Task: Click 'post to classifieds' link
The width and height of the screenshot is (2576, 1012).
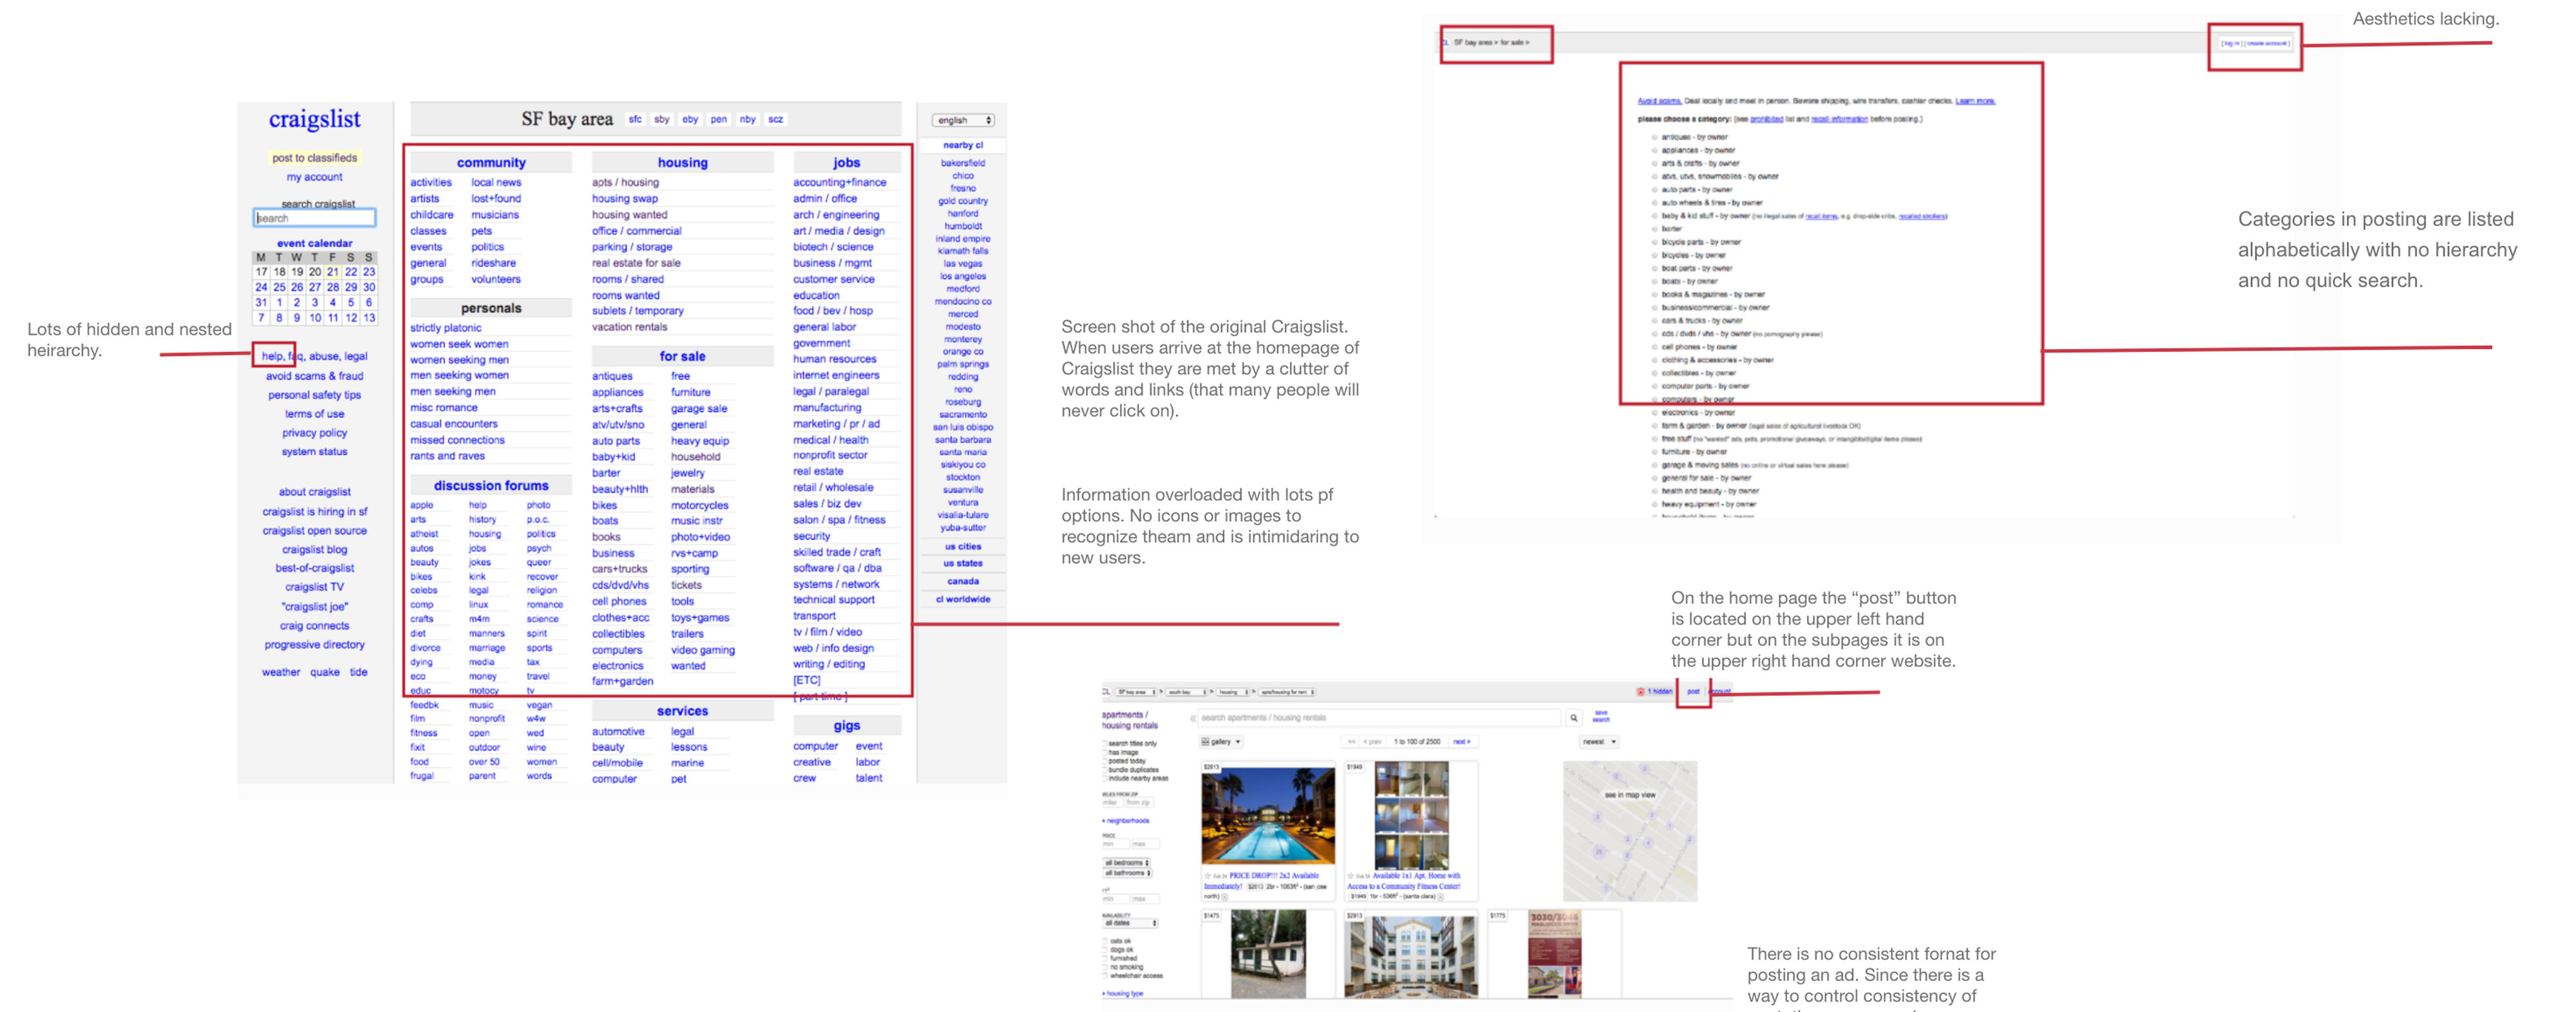Action: pos(314,158)
